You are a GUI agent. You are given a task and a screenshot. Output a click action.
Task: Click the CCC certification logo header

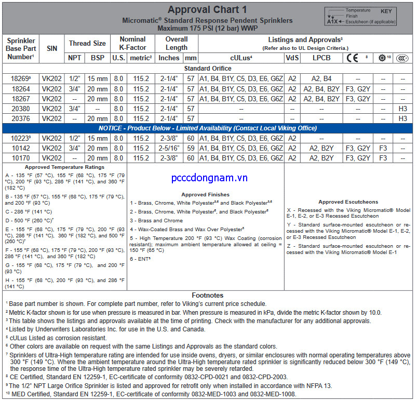[401, 58]
